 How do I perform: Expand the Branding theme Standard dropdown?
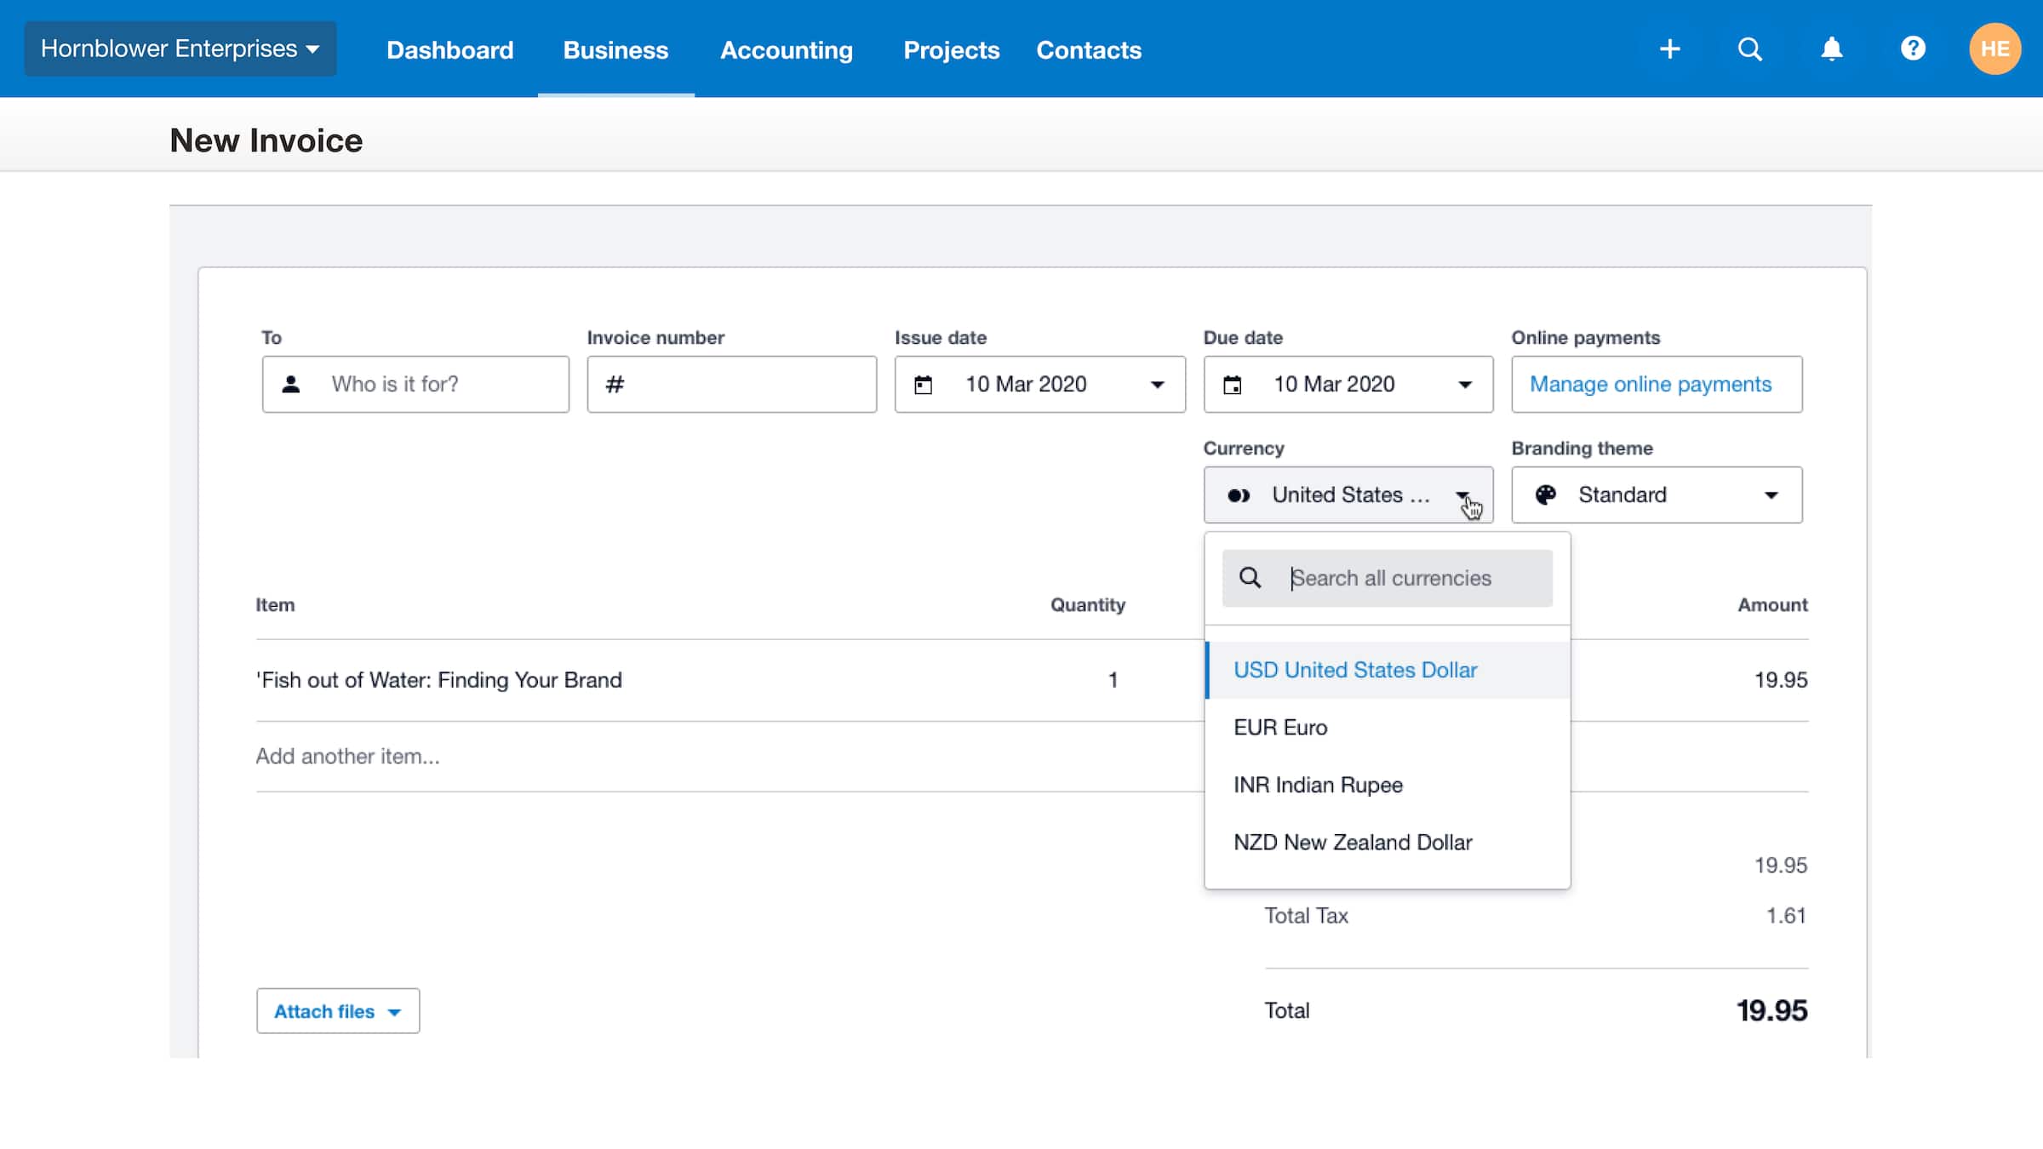pyautogui.click(x=1771, y=495)
